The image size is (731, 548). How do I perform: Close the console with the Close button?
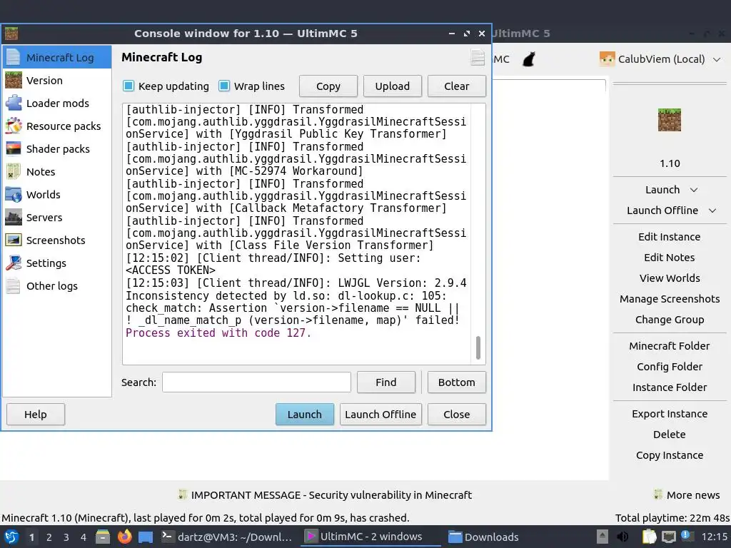tap(456, 415)
